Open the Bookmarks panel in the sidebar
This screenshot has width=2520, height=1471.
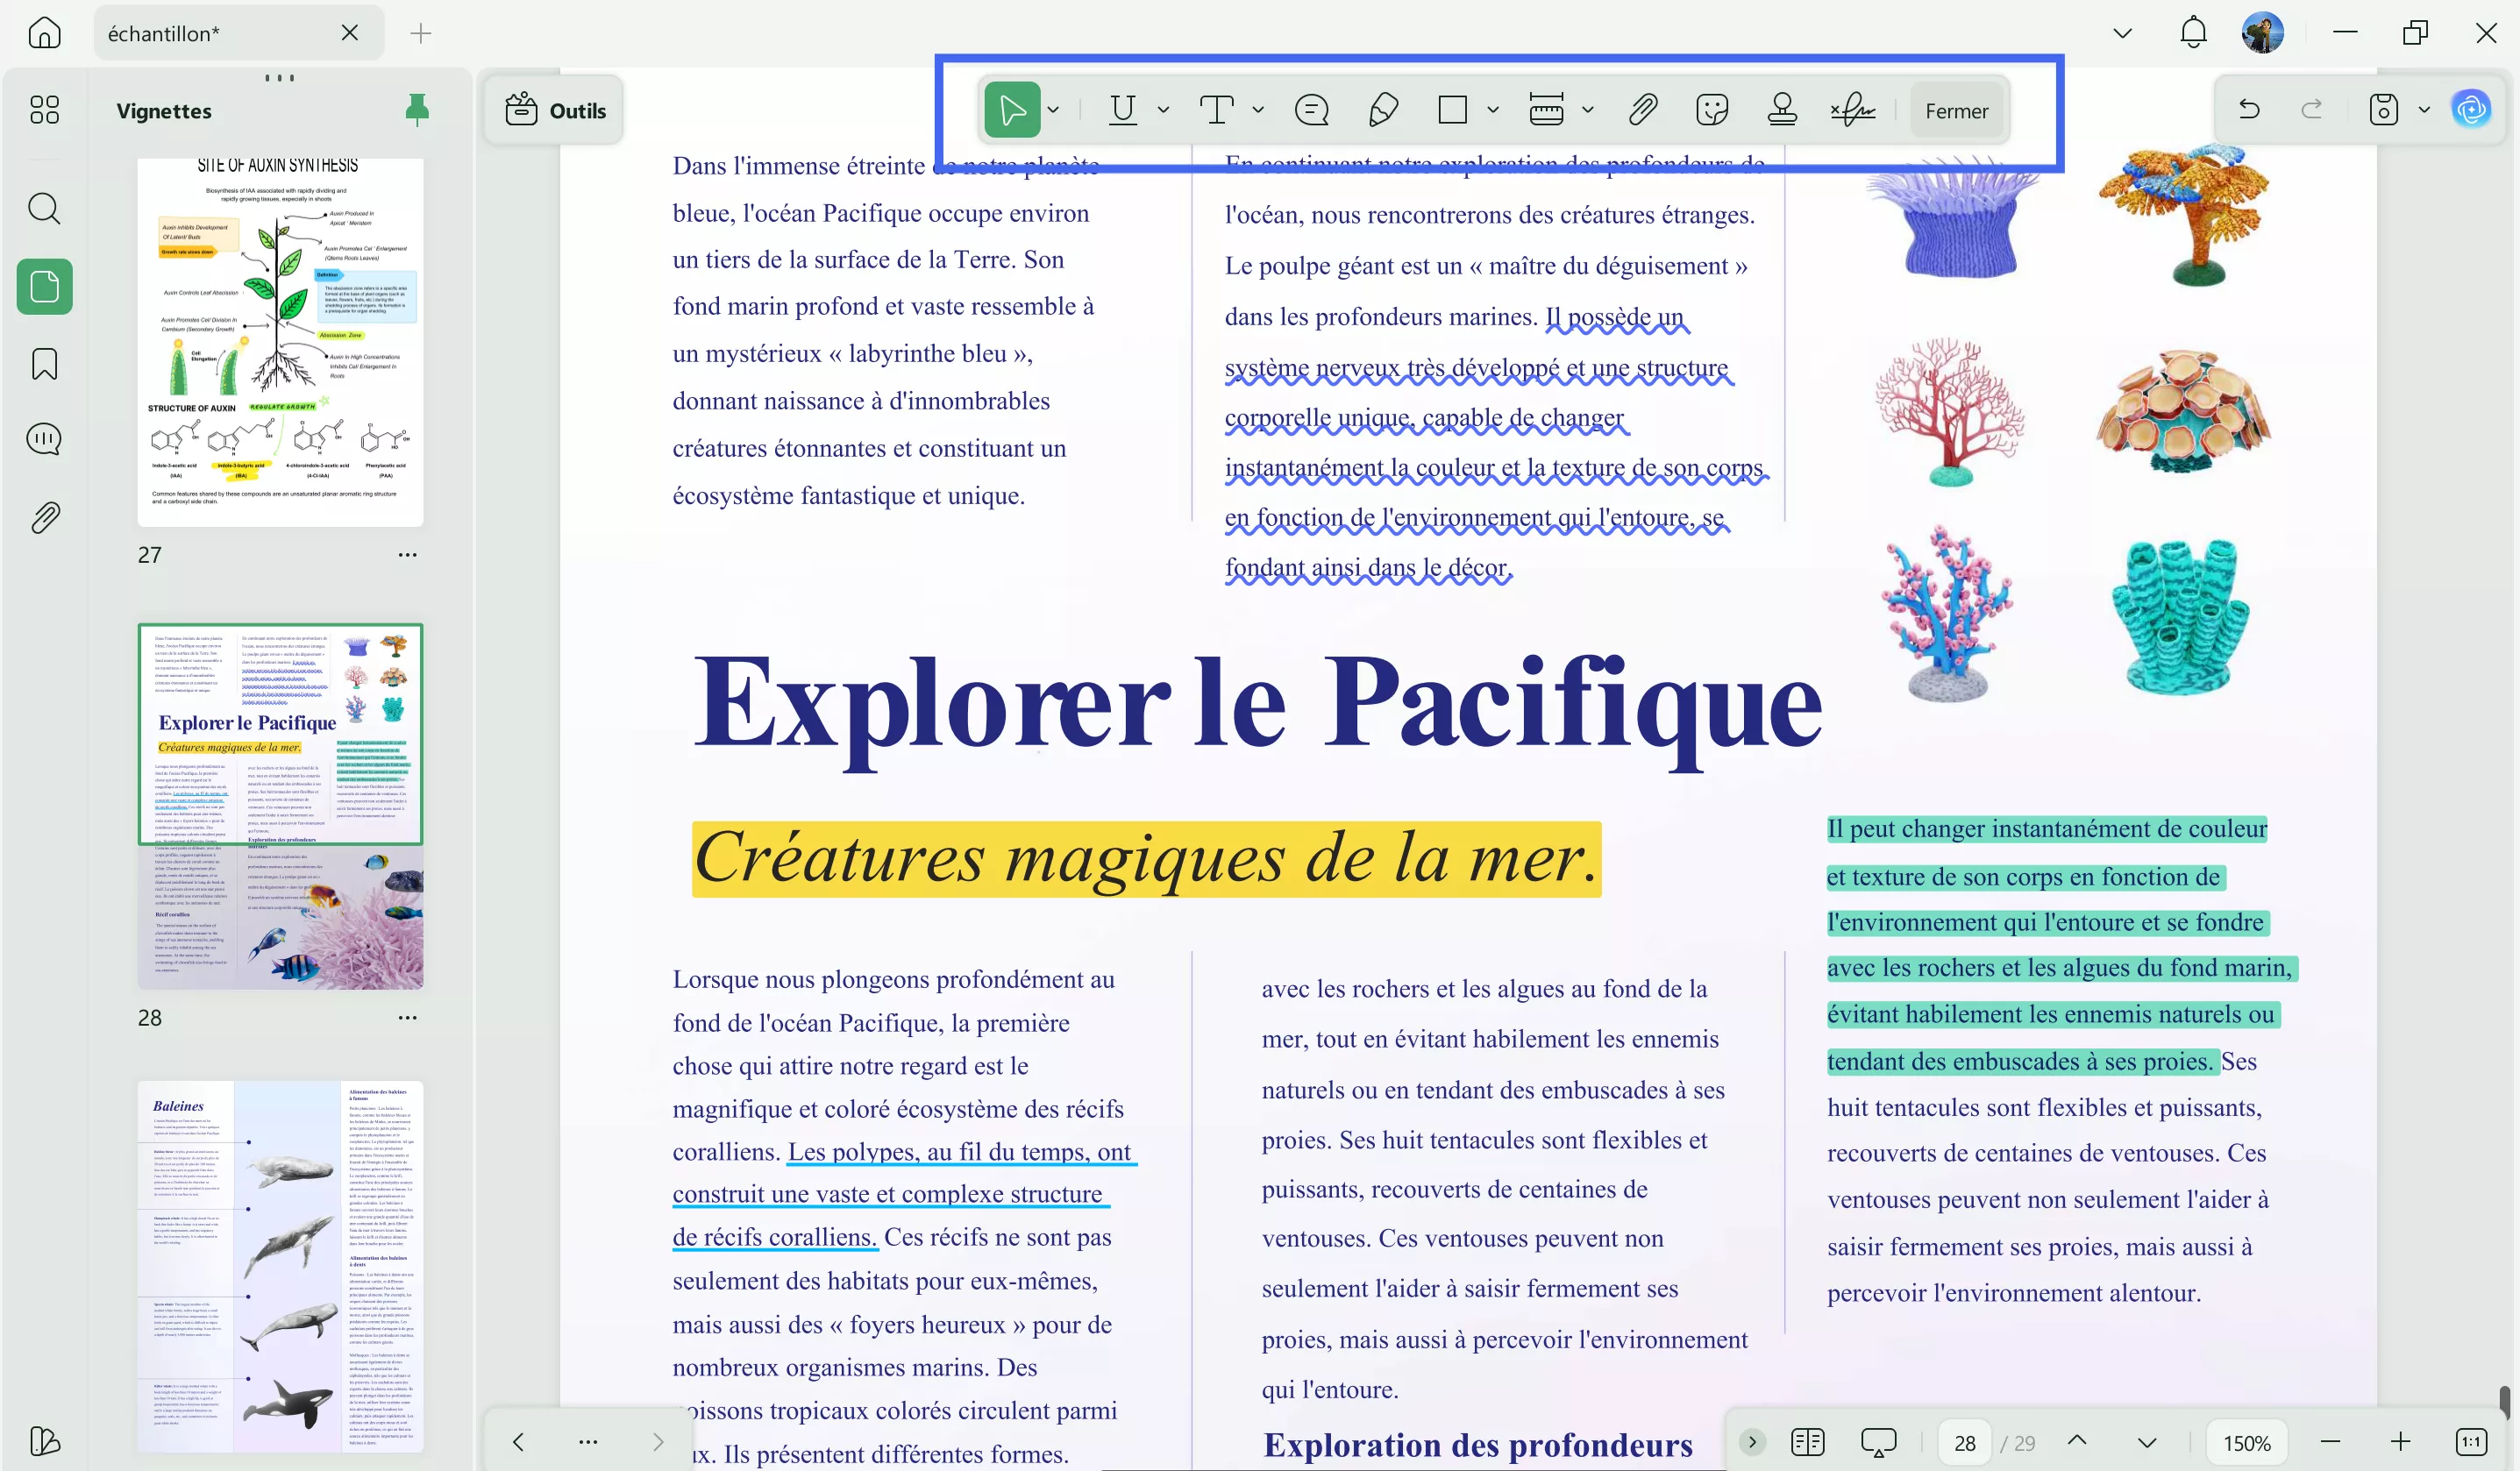(44, 364)
